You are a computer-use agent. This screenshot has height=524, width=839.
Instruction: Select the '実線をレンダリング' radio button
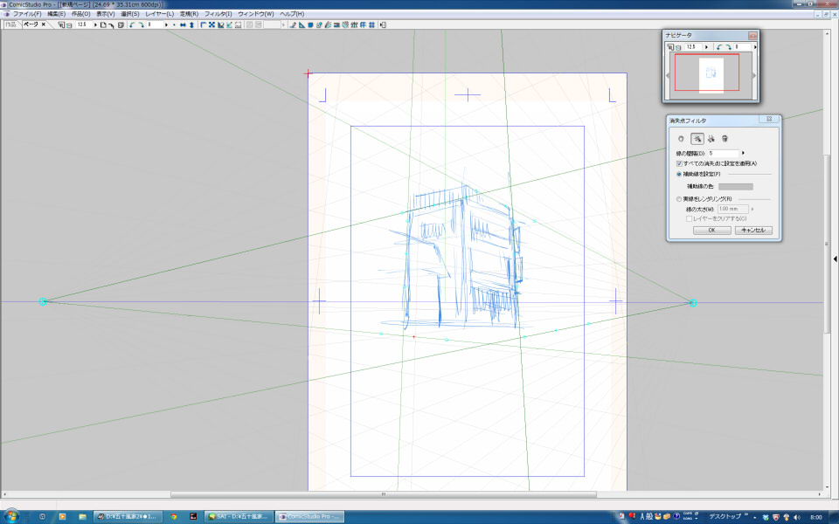680,198
